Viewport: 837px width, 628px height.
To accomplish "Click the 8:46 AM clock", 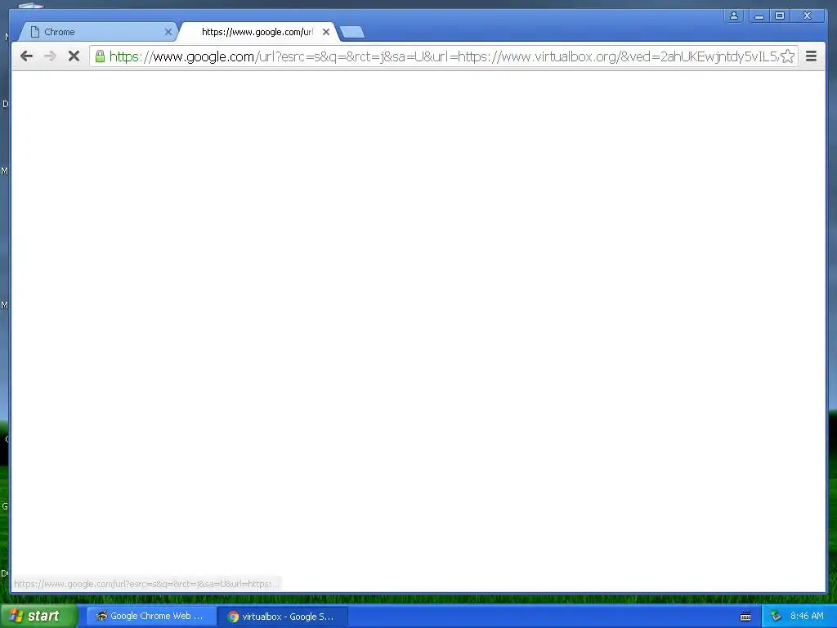I will (807, 616).
